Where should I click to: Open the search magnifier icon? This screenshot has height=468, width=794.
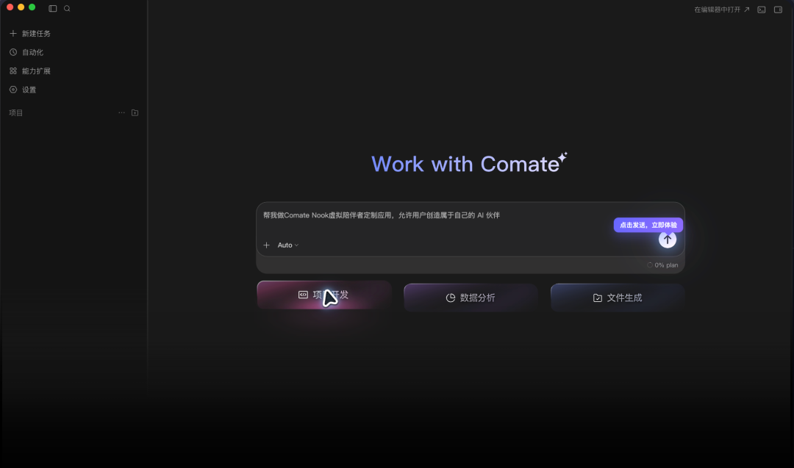tap(67, 9)
